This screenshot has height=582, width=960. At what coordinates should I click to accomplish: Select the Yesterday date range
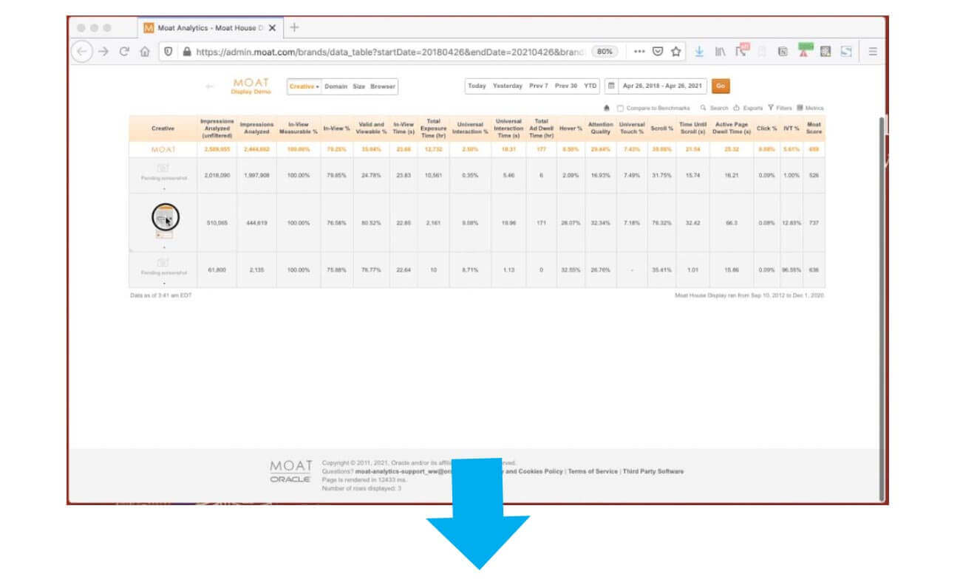tap(508, 86)
